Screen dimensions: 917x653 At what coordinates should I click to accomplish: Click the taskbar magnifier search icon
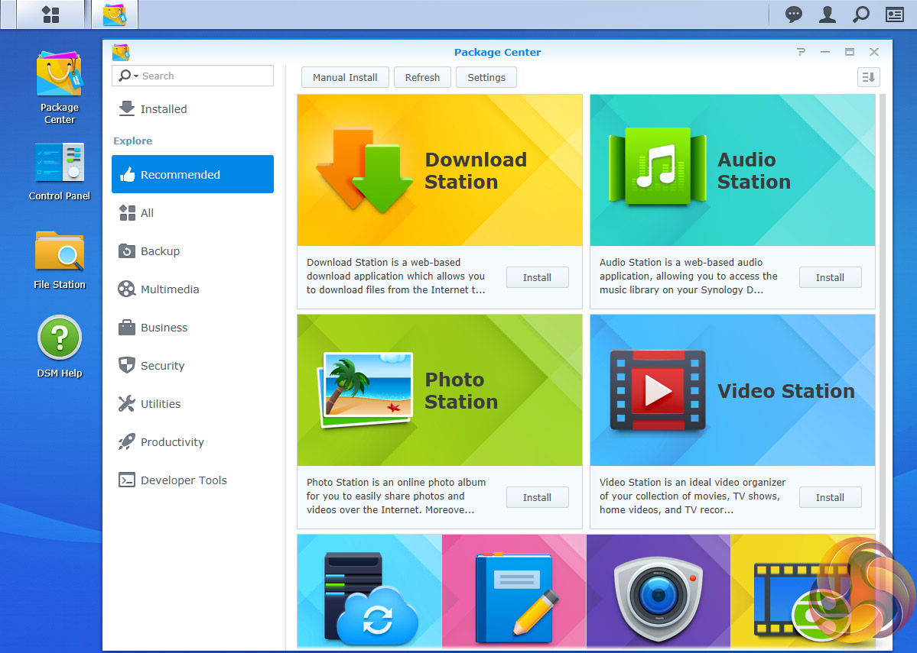pyautogui.click(x=860, y=14)
